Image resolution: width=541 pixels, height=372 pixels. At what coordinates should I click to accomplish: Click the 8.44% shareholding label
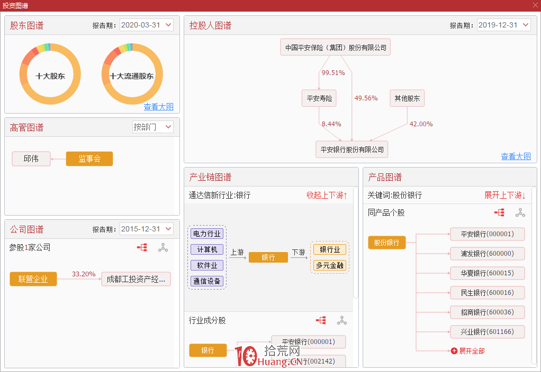coord(331,124)
